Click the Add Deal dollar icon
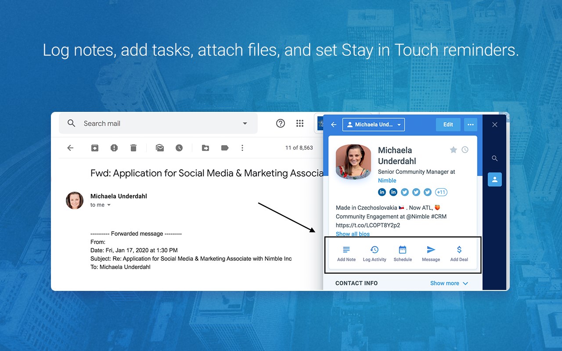Screen dimensions: 562x351 pyautogui.click(x=459, y=250)
